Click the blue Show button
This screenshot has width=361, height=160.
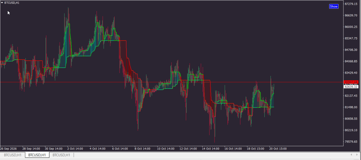click(x=334, y=6)
